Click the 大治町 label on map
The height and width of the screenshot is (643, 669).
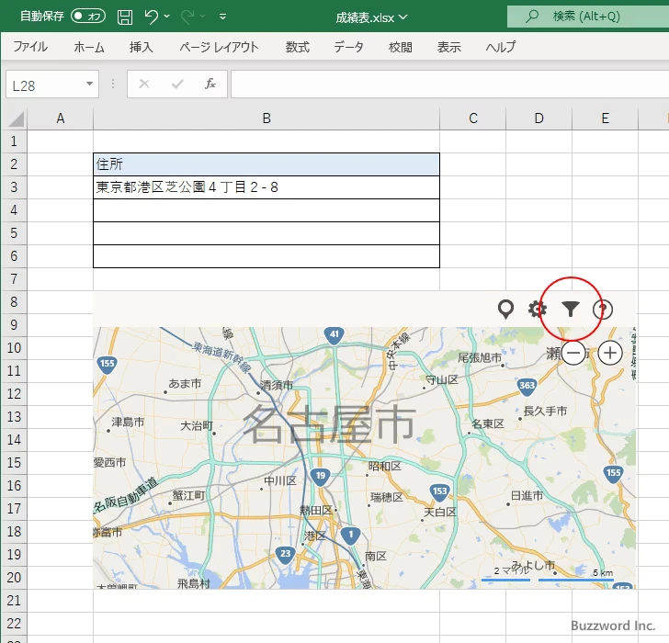pos(197,425)
